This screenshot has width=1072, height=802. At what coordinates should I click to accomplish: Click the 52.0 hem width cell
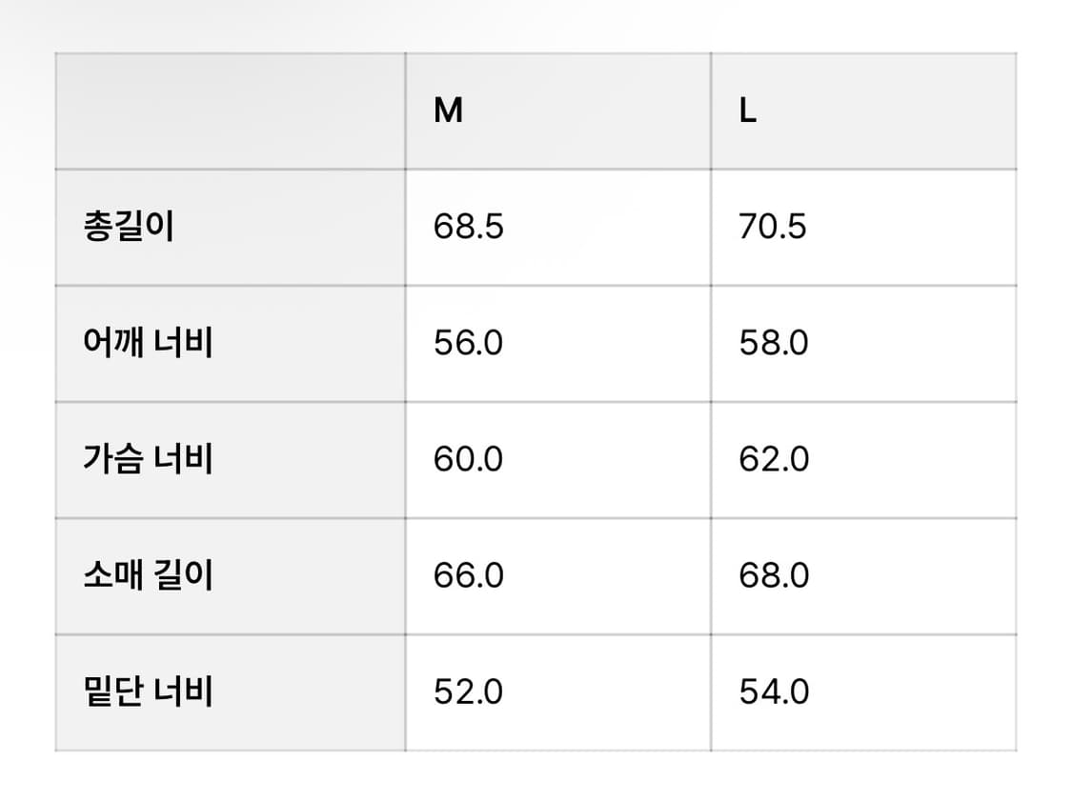click(469, 692)
